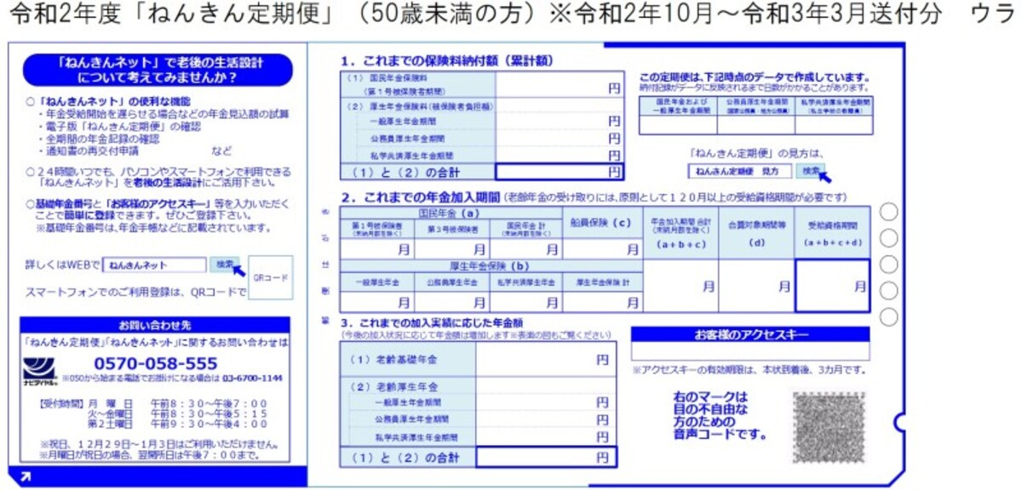The height and width of the screenshot is (490, 1022).
Task: Click the お客様のアクセスキー blue header
Action: [750, 334]
